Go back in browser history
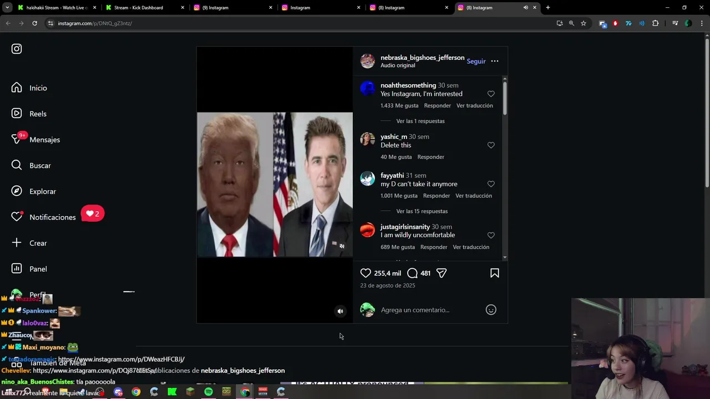The width and height of the screenshot is (710, 399). pyautogui.click(x=8, y=23)
